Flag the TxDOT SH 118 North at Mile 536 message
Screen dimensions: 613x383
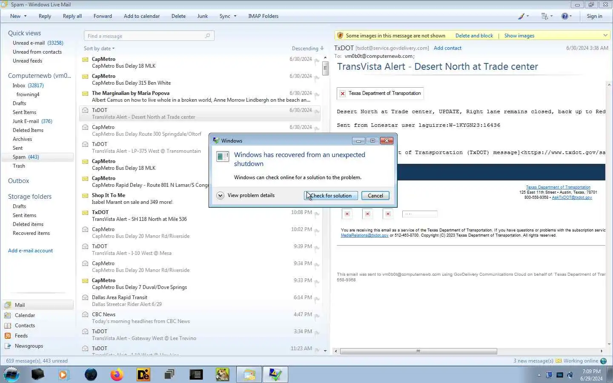317,214
